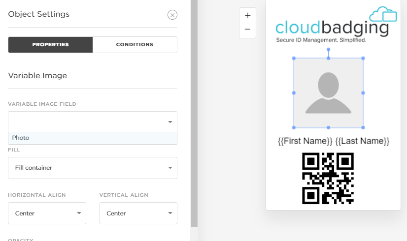Select the QR code on badge

click(x=328, y=178)
